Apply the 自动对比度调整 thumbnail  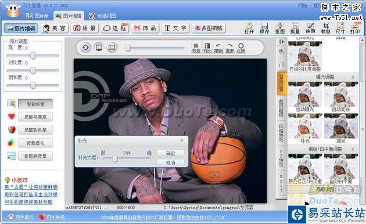tap(305, 56)
